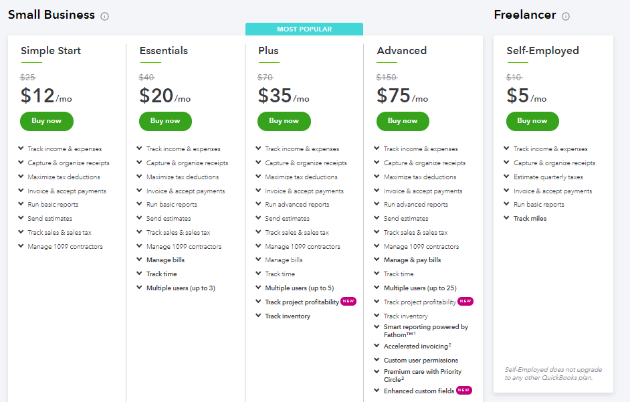Expand Accelerated invoicing feature in Advanced
Image resolution: width=630 pixels, height=402 pixels.
[377, 346]
